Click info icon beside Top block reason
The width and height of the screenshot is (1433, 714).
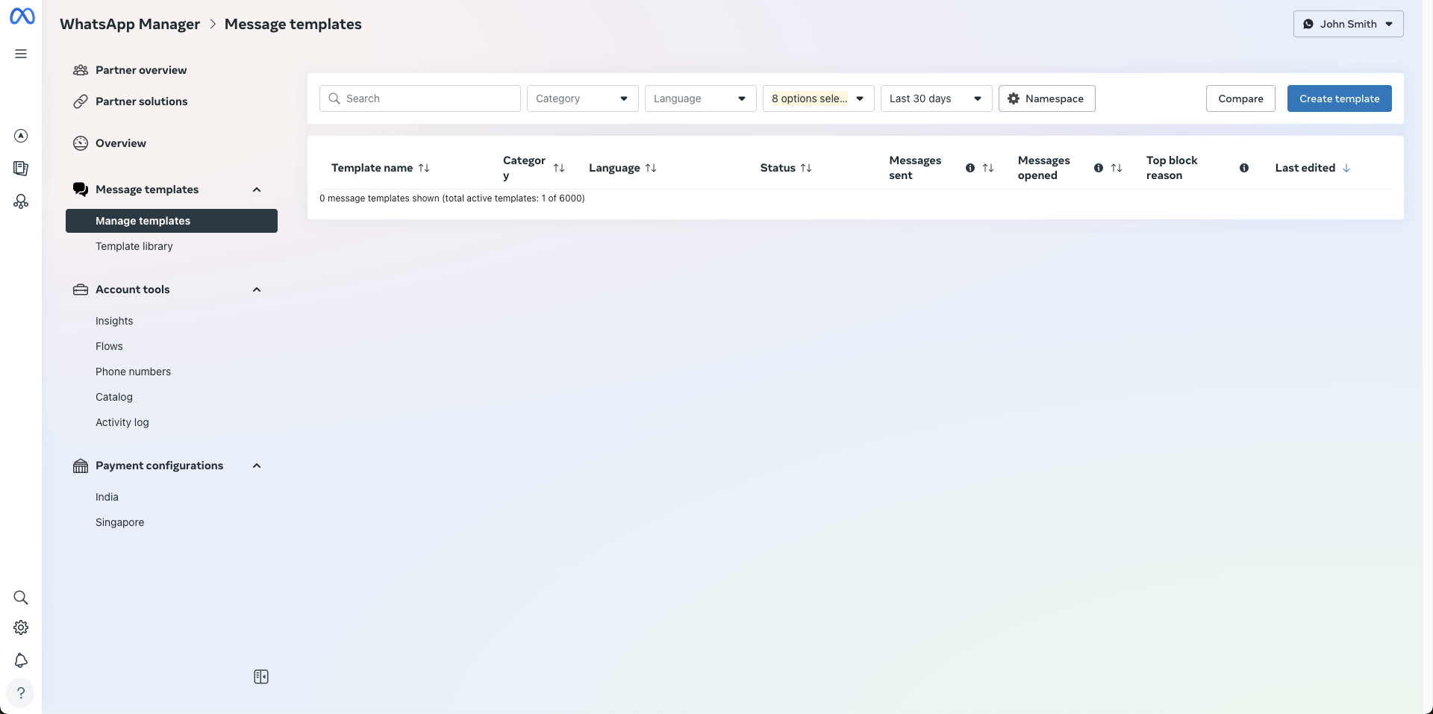[1244, 168]
